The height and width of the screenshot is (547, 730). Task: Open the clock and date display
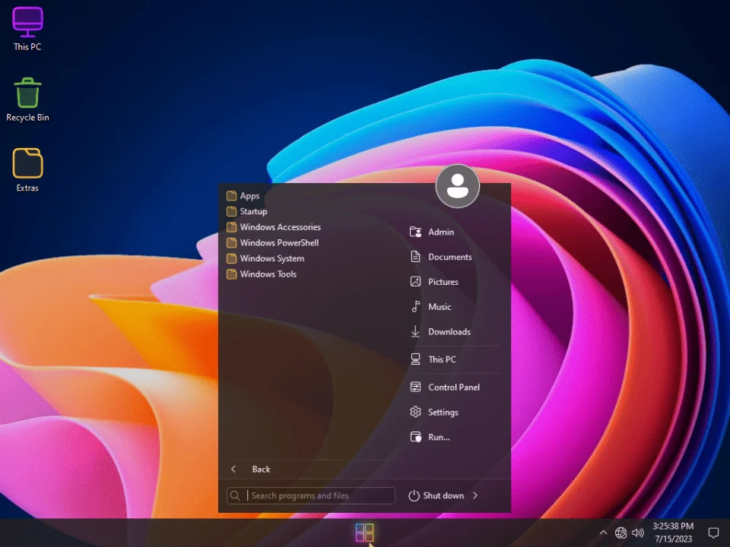673,533
